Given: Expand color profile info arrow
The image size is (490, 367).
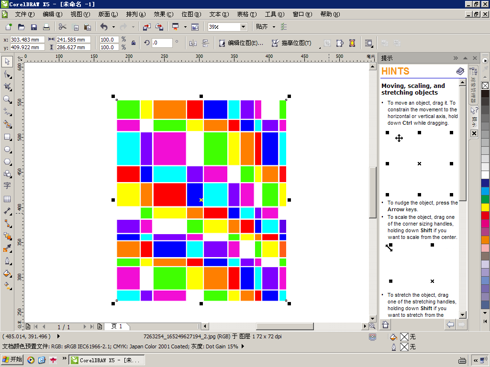Looking at the screenshot, I should pyautogui.click(x=243, y=346).
